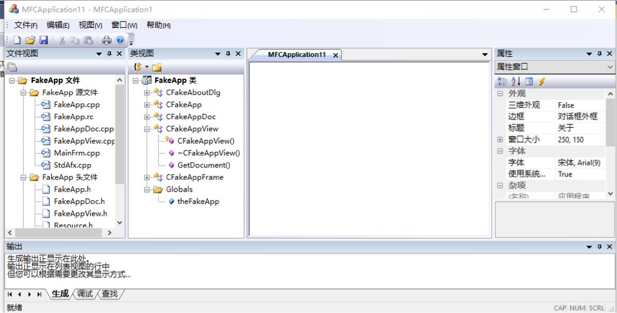Screen dimensions: 617x313
Task: Select FakeAppView.h in the file tree
Action: pyautogui.click(x=80, y=214)
